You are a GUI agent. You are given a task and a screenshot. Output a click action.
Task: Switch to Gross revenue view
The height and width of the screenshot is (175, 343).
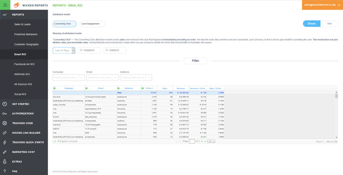pyautogui.click(x=312, y=24)
